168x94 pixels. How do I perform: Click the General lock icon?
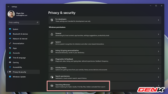pos(52,34)
